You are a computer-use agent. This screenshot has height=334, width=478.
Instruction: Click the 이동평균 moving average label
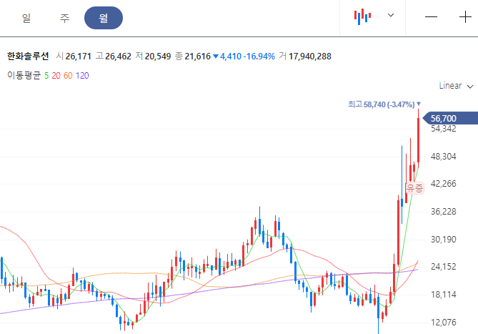(x=24, y=75)
